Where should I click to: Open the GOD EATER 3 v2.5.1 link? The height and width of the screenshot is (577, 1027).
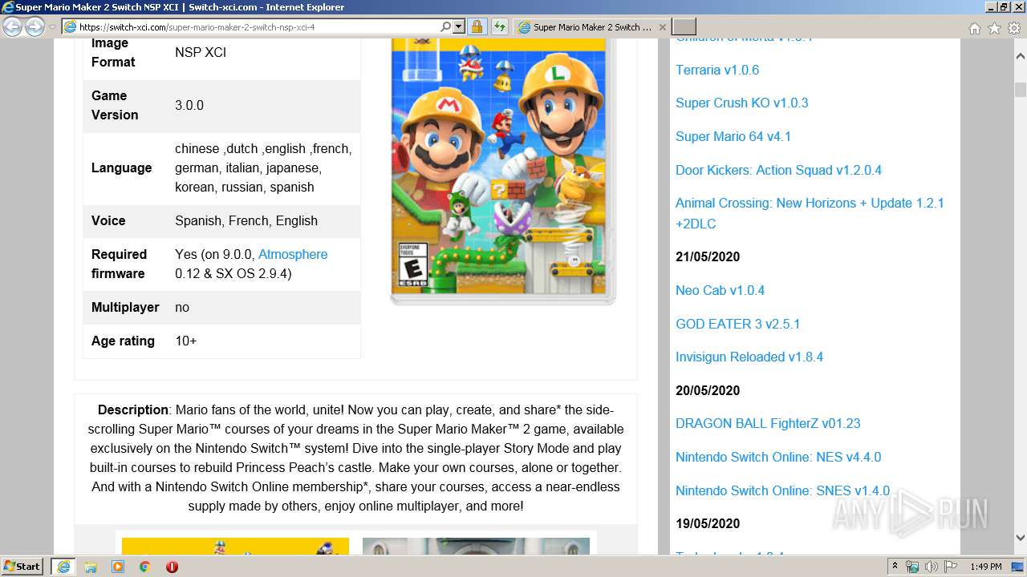click(x=737, y=324)
